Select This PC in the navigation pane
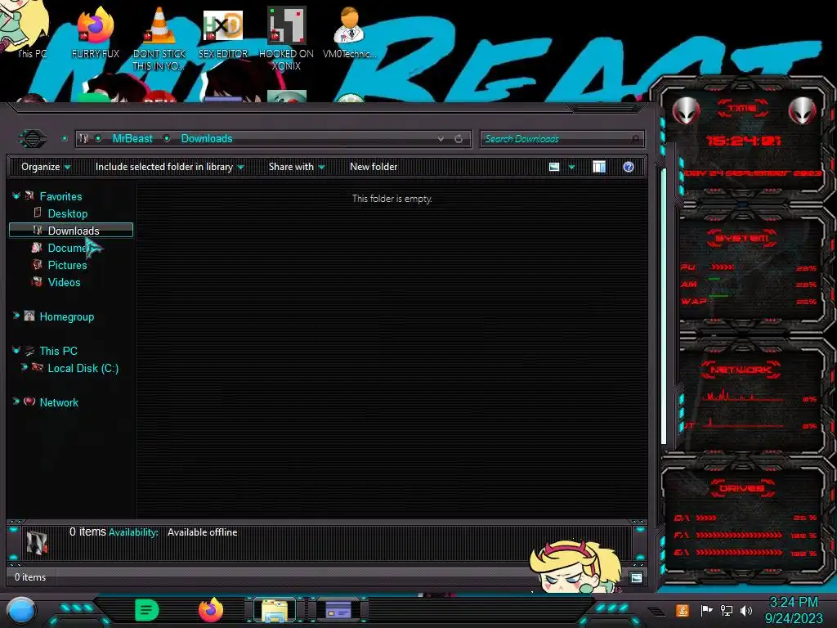The image size is (837, 628). tap(59, 351)
